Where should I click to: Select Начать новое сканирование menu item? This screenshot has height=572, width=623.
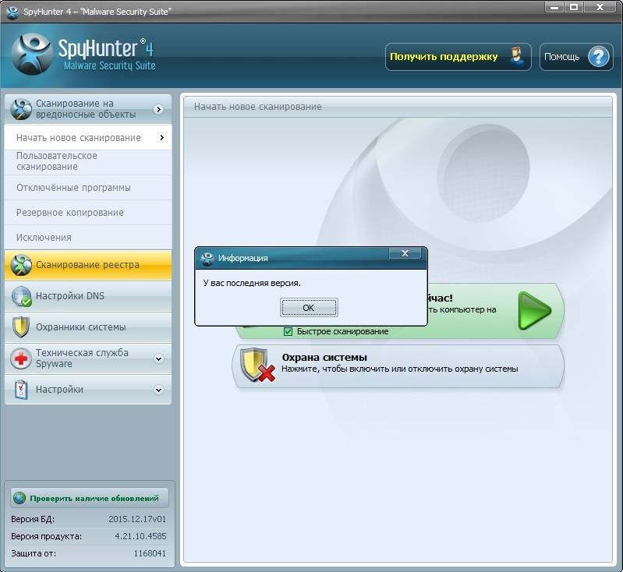pyautogui.click(x=88, y=137)
